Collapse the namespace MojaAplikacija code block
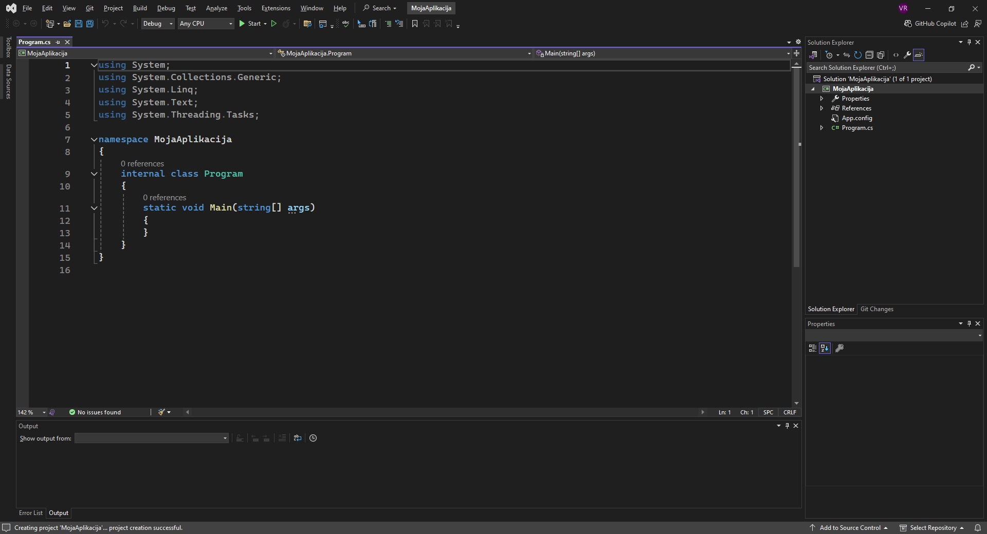Screen dimensions: 987x534 click(94, 140)
